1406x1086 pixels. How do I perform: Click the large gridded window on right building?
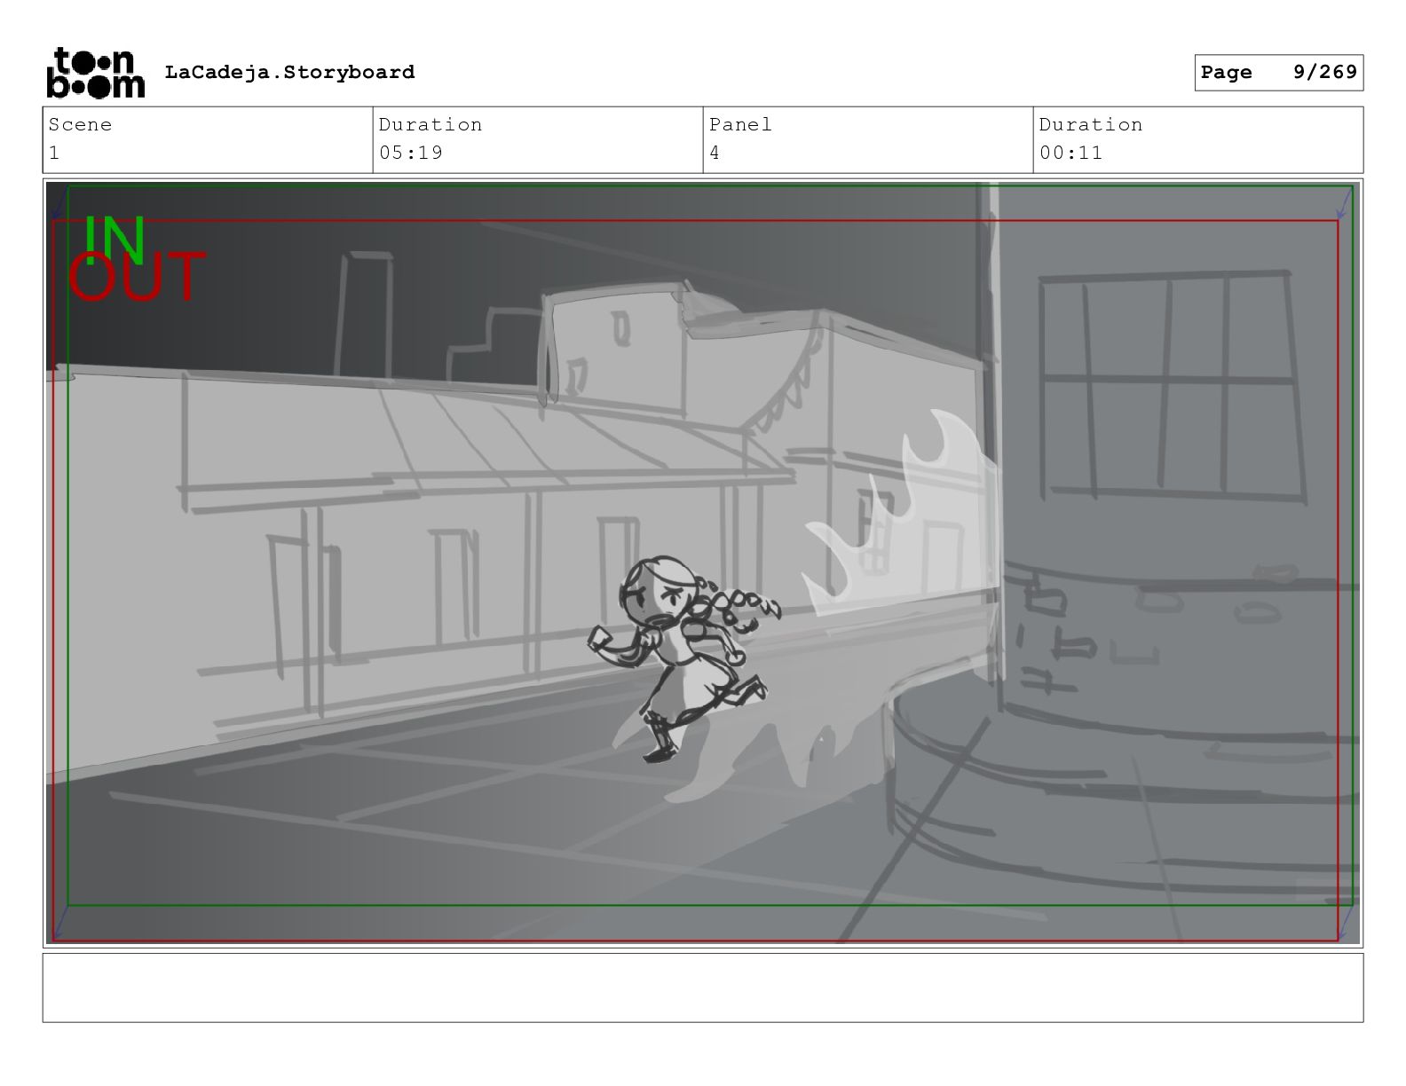tap(1170, 386)
